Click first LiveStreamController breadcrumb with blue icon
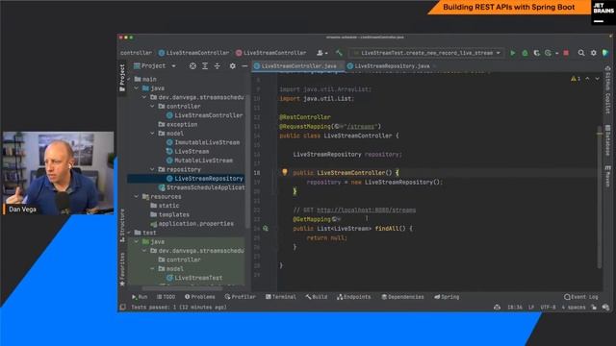616x346 pixels. point(193,53)
